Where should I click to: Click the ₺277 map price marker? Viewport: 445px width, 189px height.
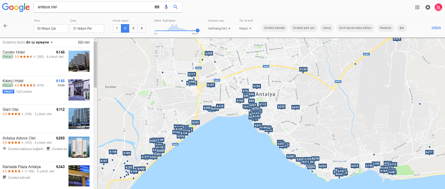click(429, 152)
